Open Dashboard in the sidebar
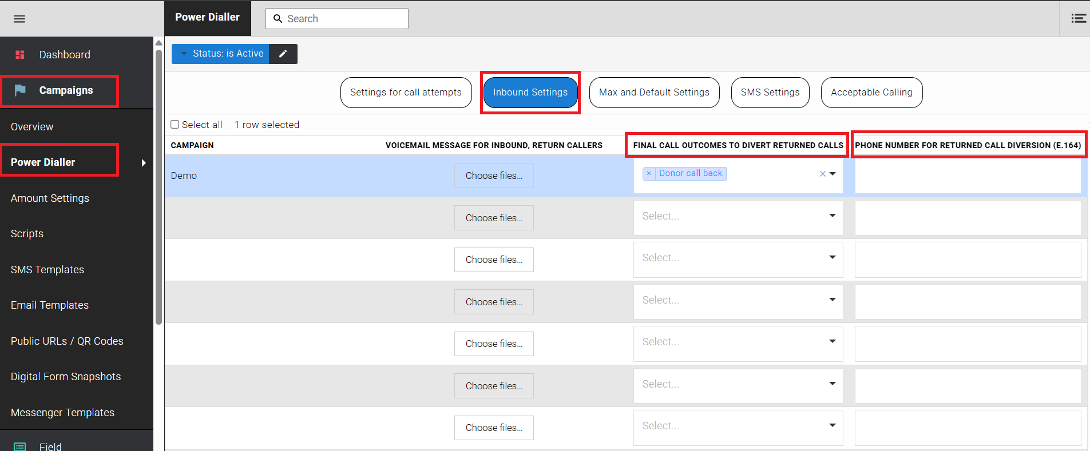This screenshot has width=1090, height=451. click(x=65, y=55)
